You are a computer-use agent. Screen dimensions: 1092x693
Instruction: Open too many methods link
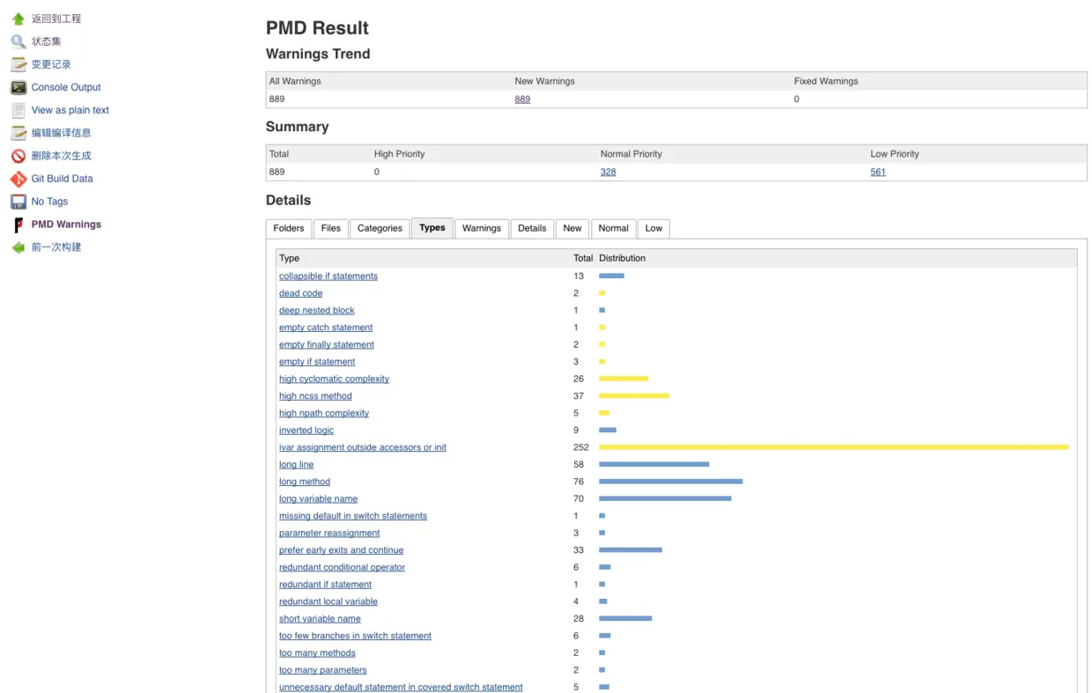[x=318, y=653]
